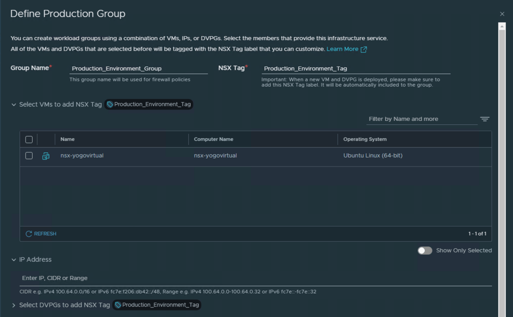Image resolution: width=513 pixels, height=317 pixels.
Task: Click the tag icon in the VMs section label
Action: [110, 104]
